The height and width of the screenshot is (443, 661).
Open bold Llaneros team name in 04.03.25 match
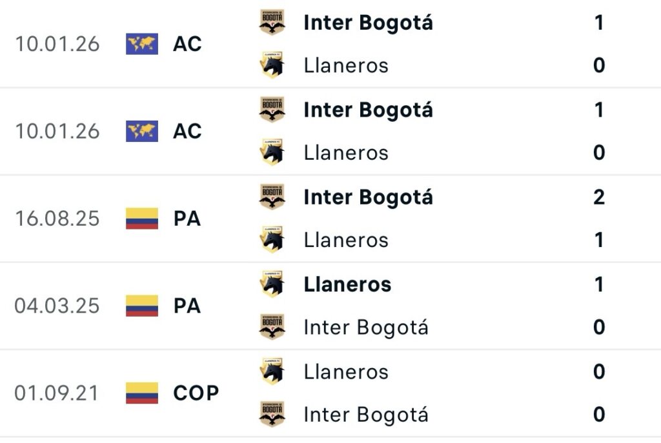click(347, 284)
